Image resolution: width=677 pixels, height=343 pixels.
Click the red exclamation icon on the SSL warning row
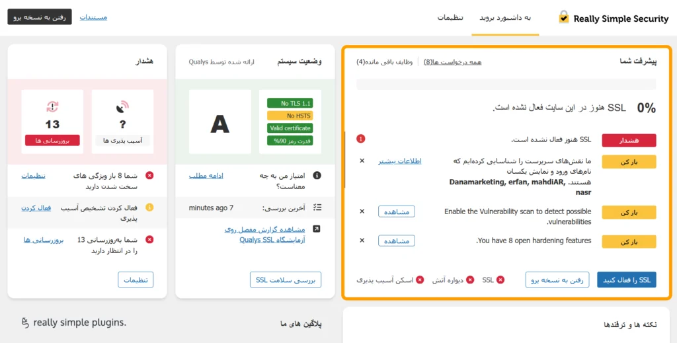click(x=361, y=139)
